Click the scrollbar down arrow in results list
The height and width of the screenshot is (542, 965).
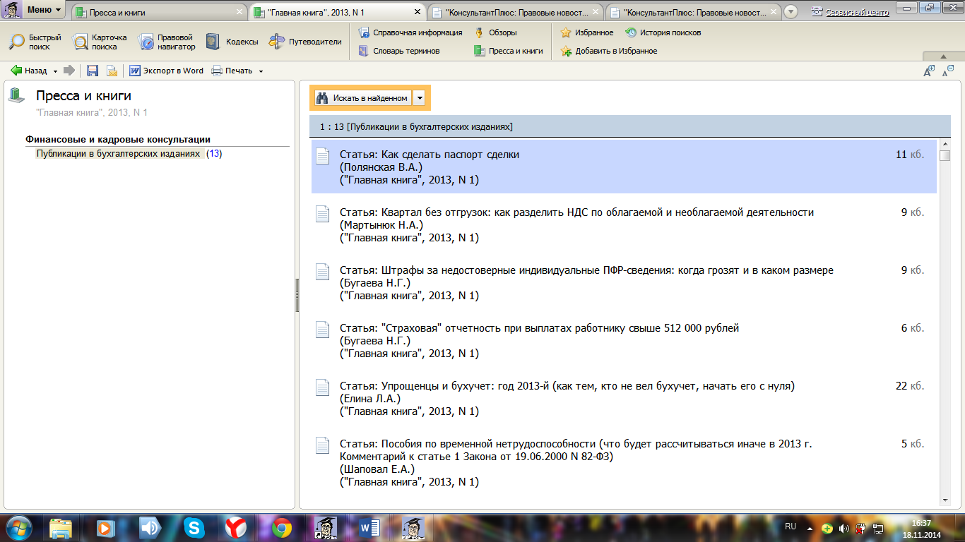945,499
